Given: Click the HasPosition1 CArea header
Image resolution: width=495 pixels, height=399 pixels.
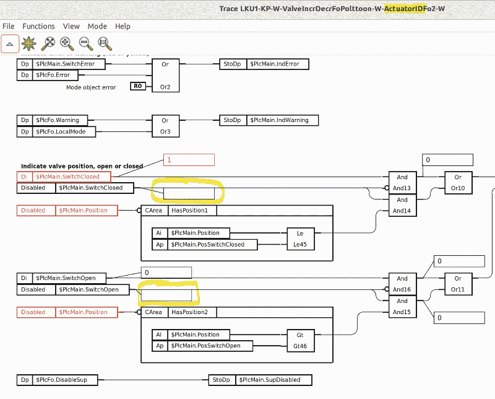Looking at the screenshot, I should tap(237, 211).
